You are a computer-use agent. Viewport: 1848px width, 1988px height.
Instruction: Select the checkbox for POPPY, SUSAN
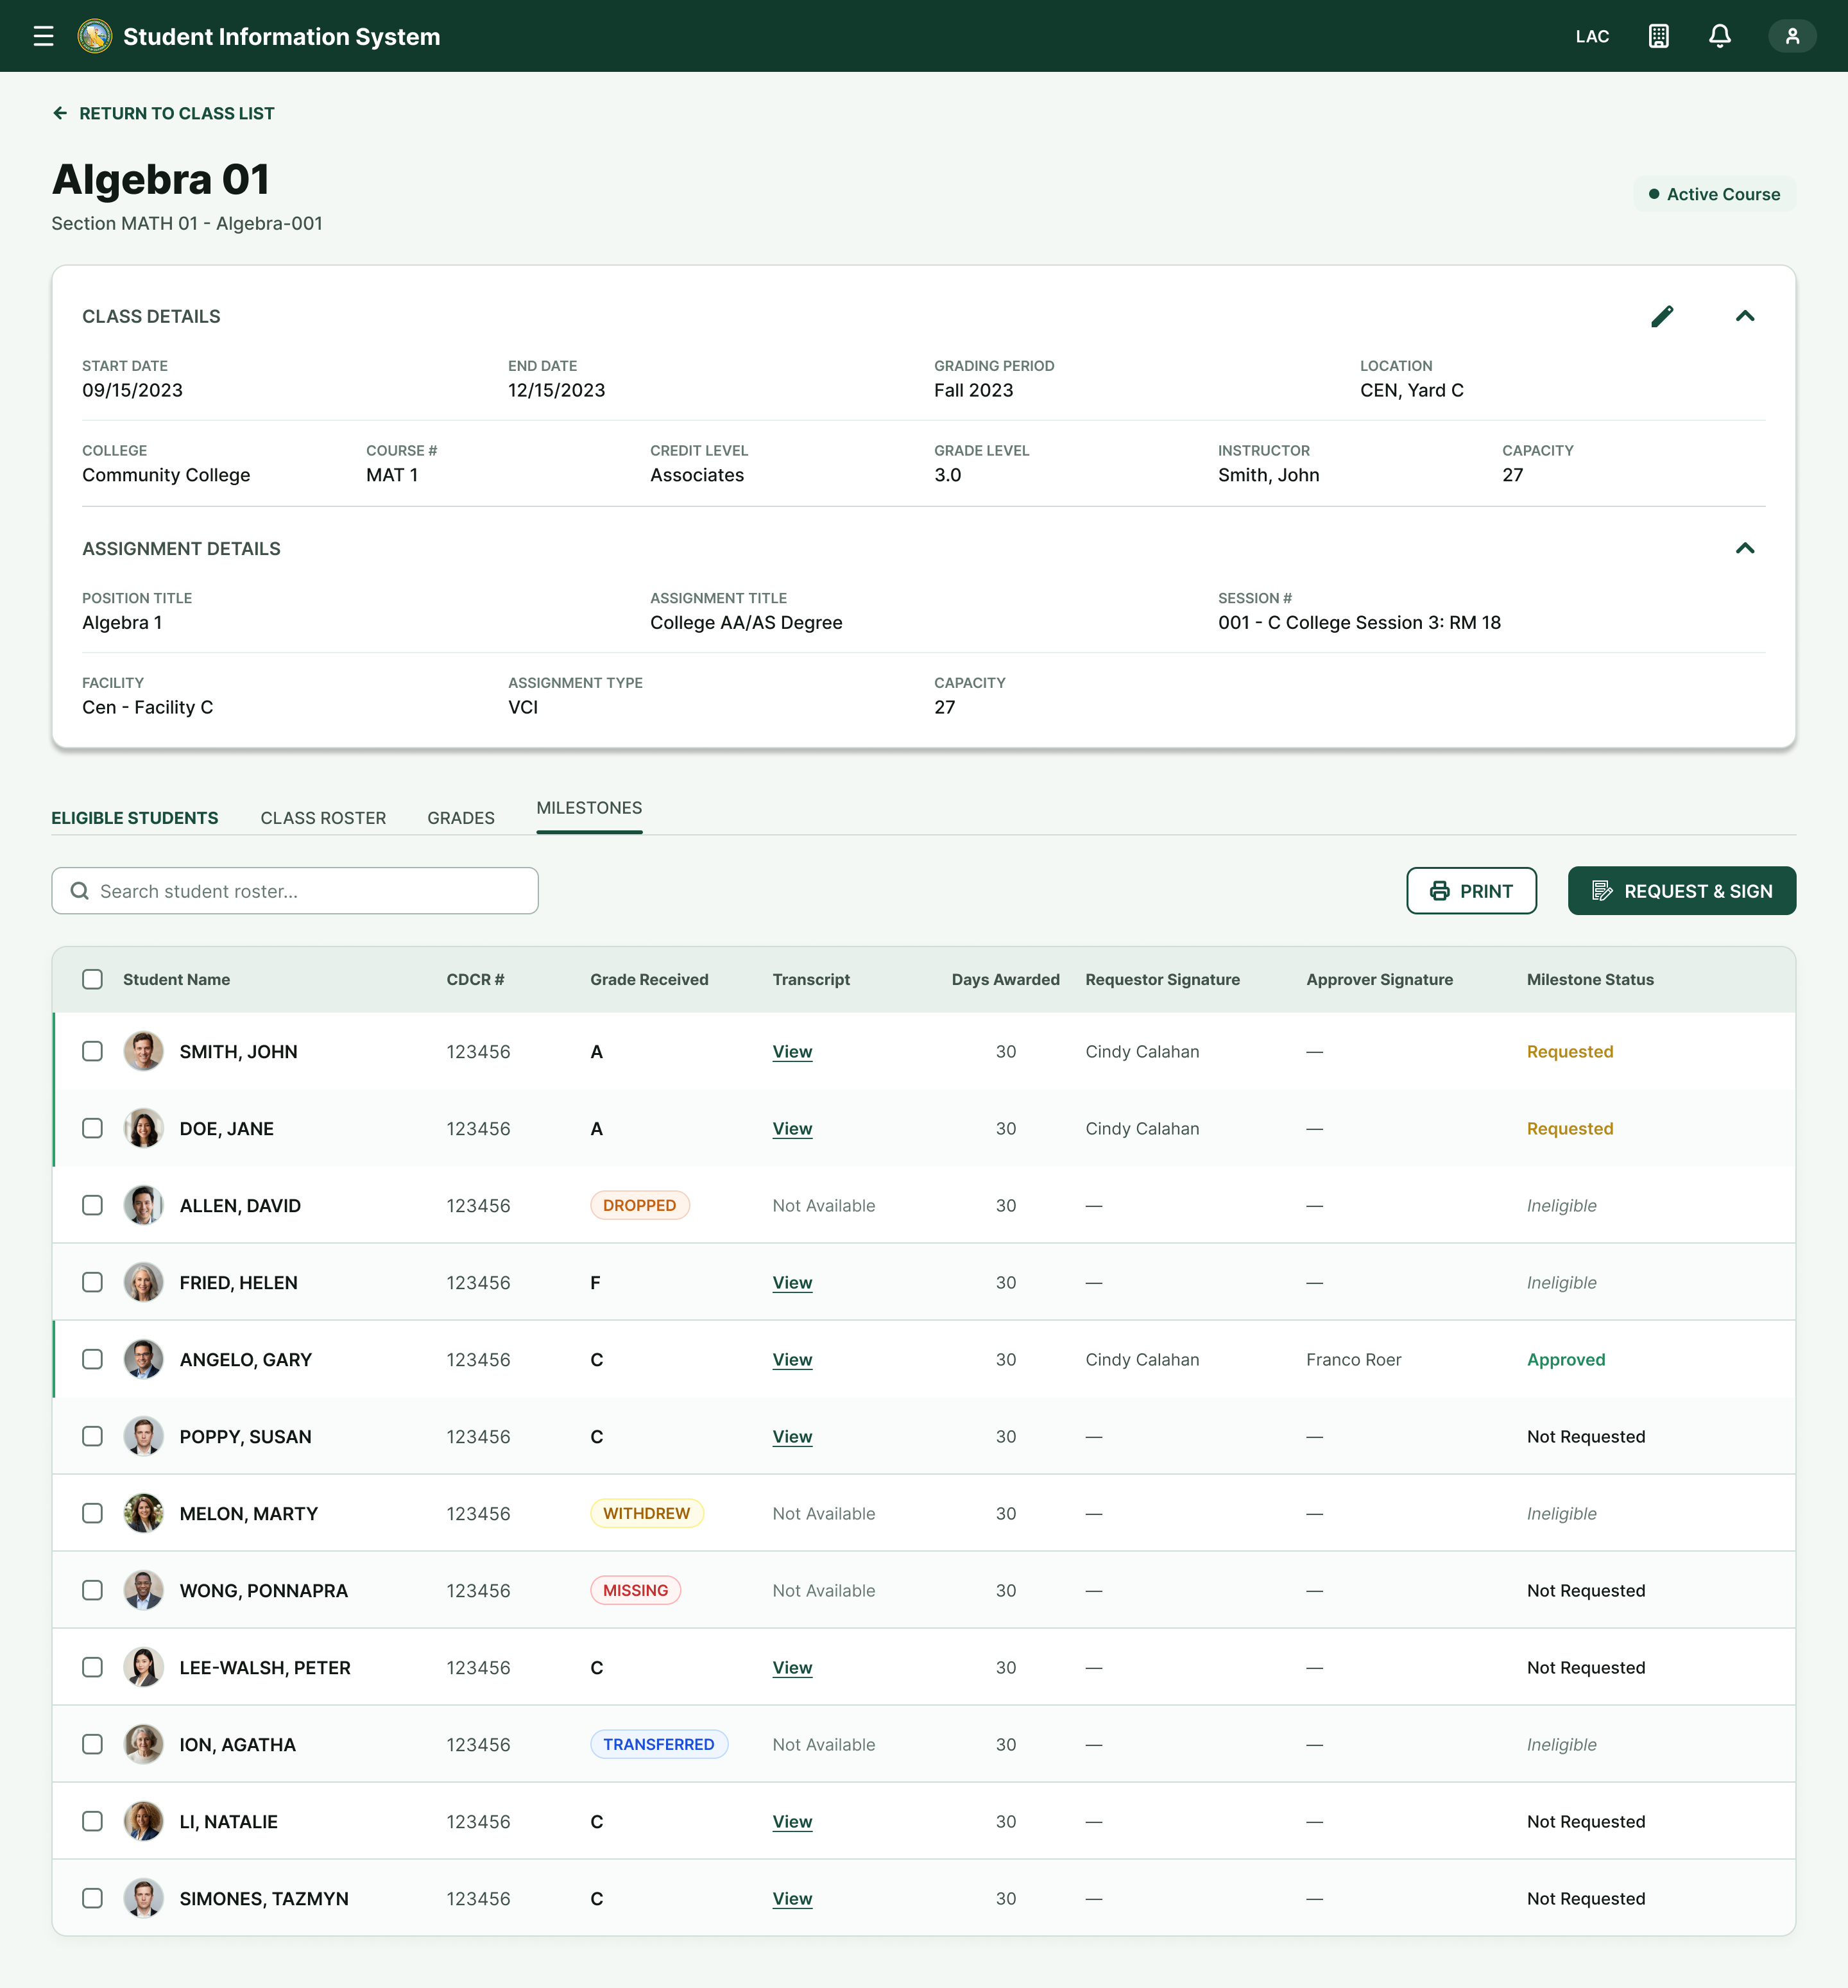[92, 1436]
